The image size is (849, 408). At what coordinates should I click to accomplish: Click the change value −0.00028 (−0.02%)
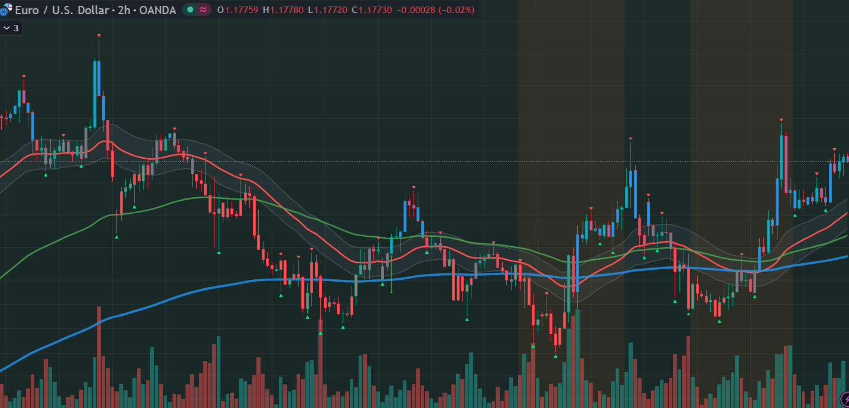point(436,10)
